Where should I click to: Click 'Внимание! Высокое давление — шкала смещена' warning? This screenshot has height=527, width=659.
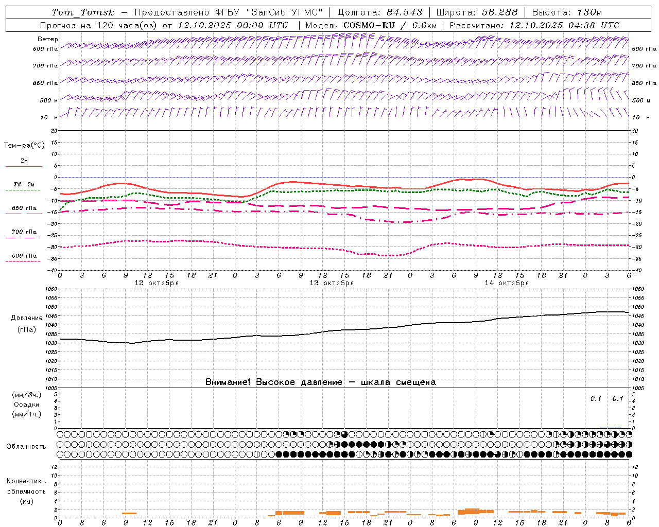coord(321,382)
